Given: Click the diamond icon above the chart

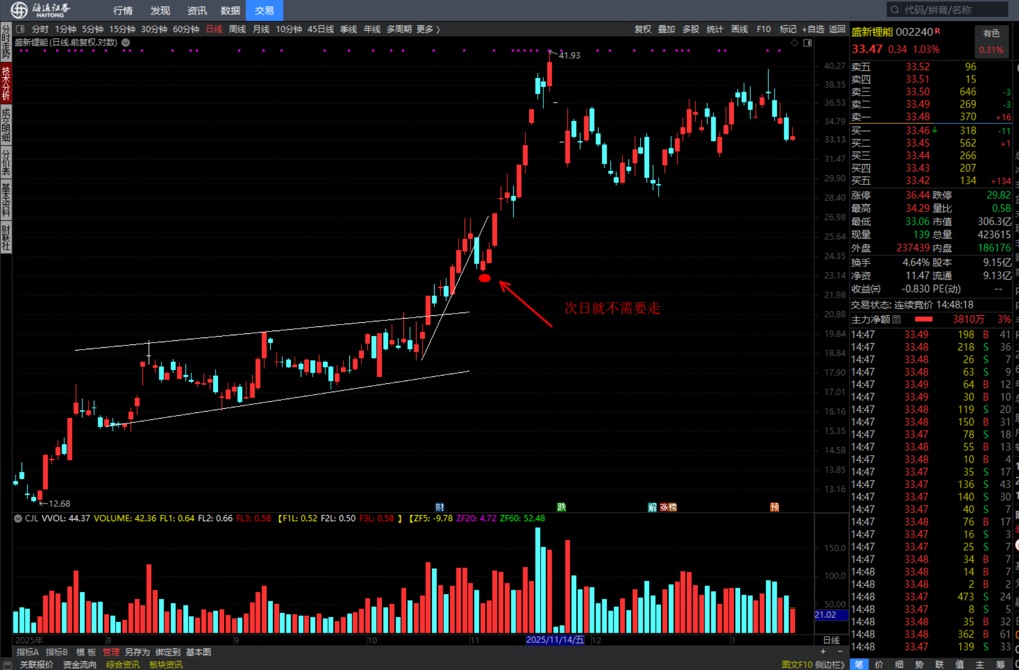Looking at the screenshot, I should tap(795, 43).
